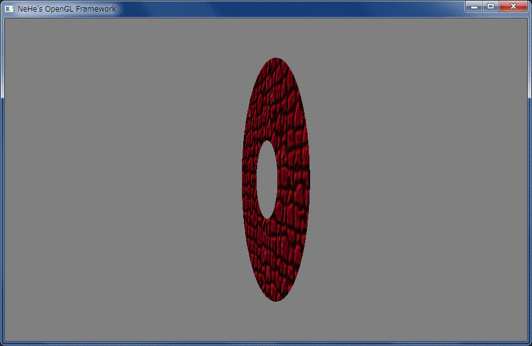
Task: Maximize the NeHe's OpenGL Framework window
Action: click(x=491, y=7)
